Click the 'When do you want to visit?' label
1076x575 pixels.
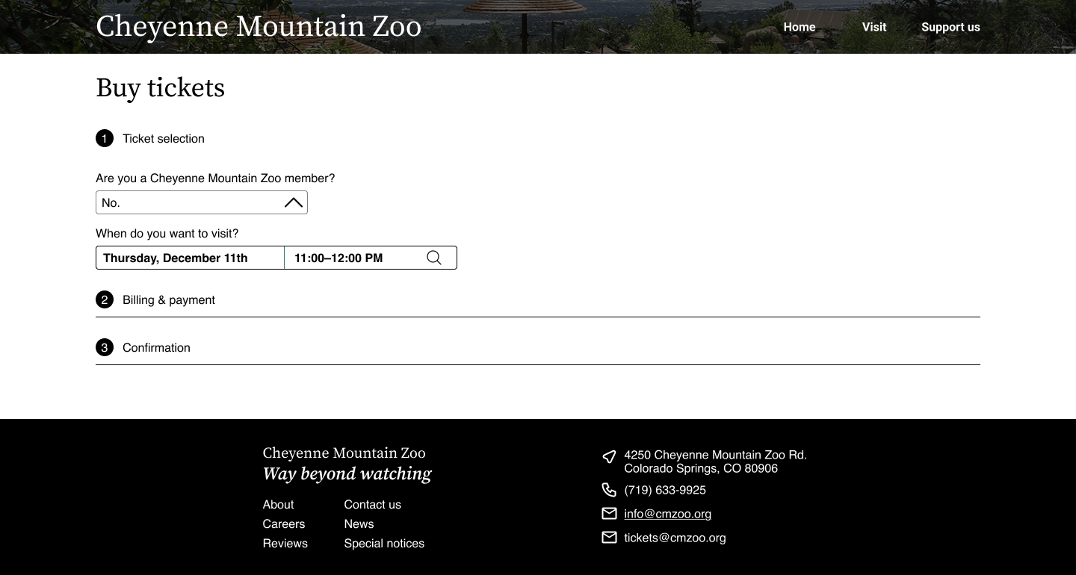click(167, 234)
